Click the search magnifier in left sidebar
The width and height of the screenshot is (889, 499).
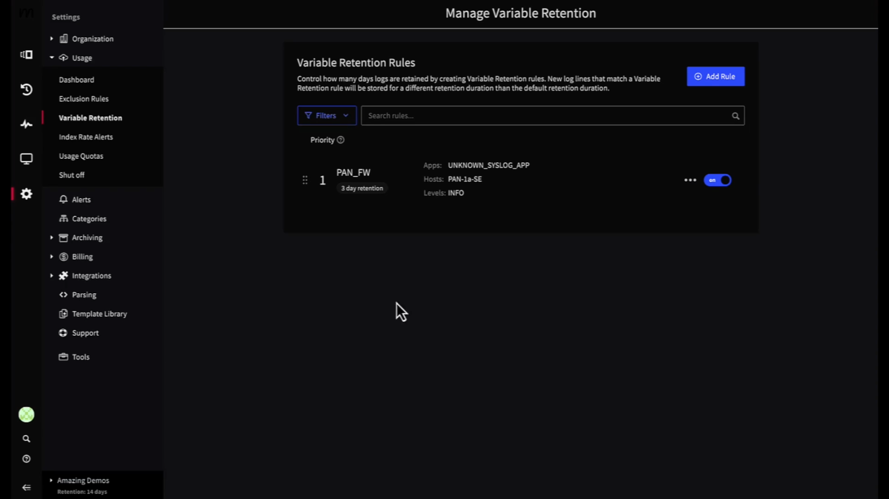click(x=26, y=439)
